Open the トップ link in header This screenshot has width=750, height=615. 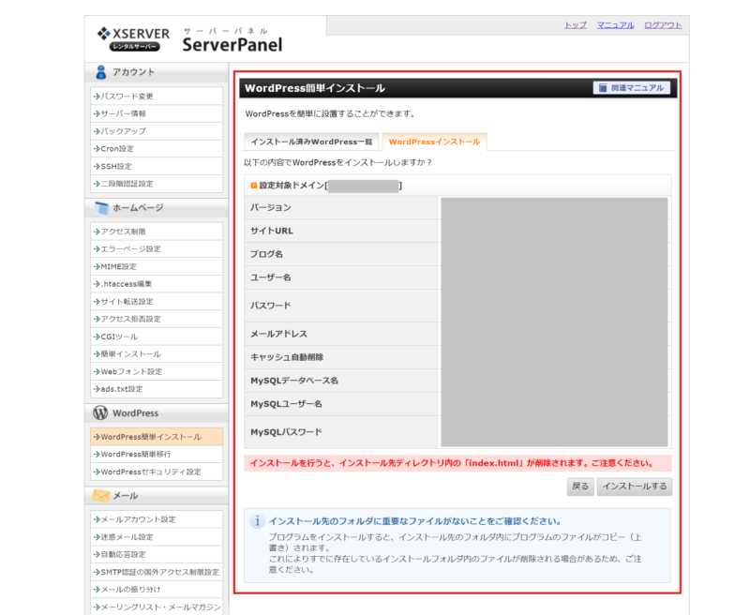coord(576,25)
